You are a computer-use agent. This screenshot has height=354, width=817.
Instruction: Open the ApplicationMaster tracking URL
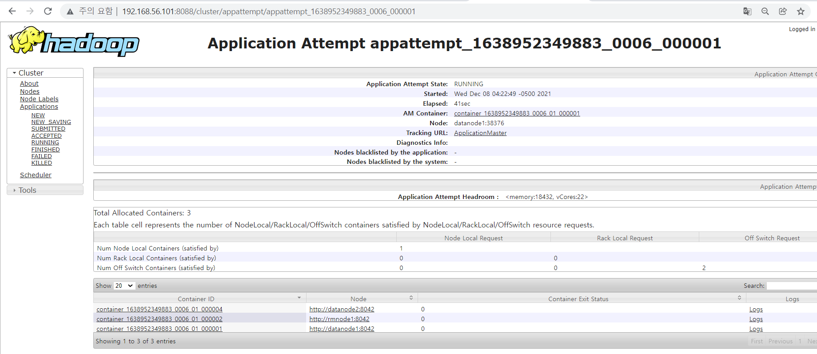pyautogui.click(x=480, y=133)
